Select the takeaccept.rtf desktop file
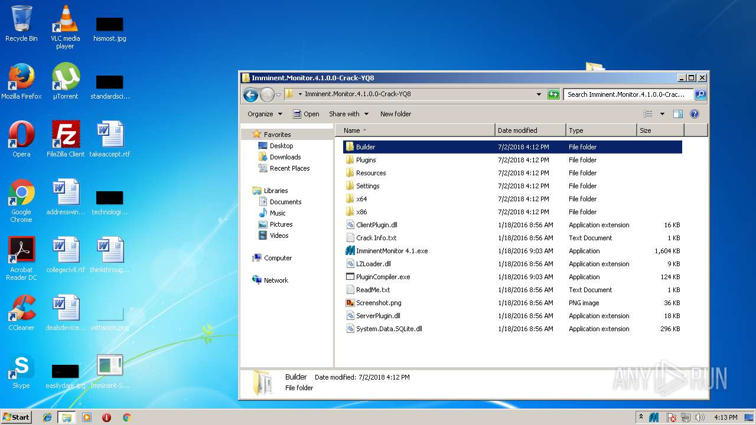The height and width of the screenshot is (425, 756). click(x=109, y=139)
